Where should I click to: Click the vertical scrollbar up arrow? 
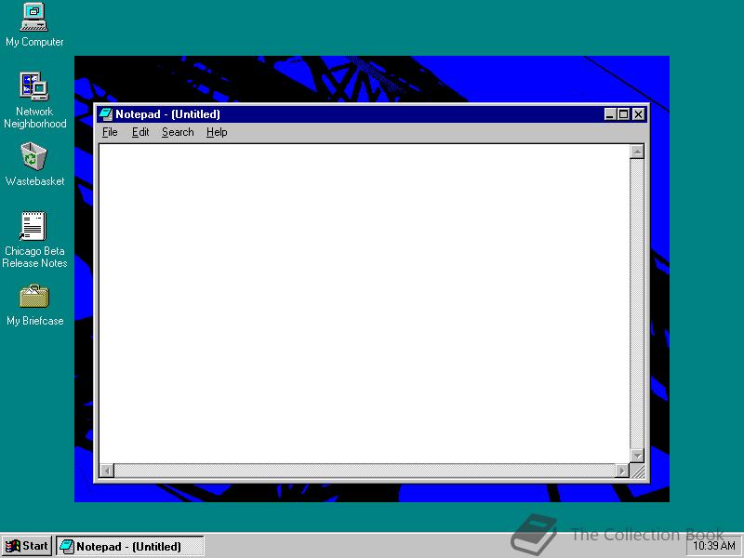pyautogui.click(x=637, y=152)
